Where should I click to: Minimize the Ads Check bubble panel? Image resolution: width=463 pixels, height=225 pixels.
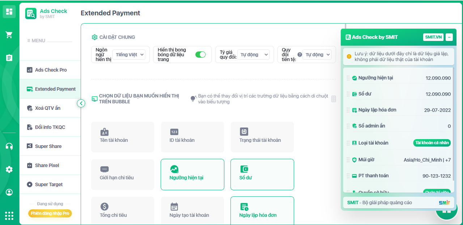[x=449, y=37]
